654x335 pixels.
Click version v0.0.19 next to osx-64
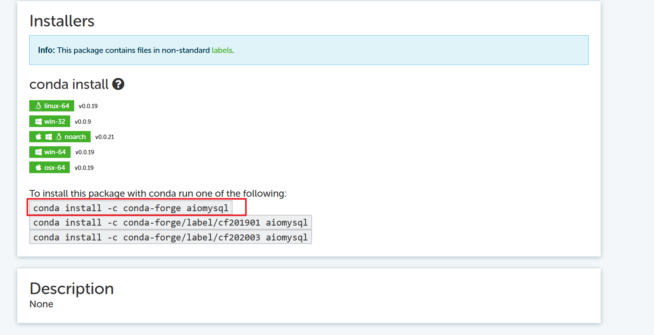[x=84, y=168]
